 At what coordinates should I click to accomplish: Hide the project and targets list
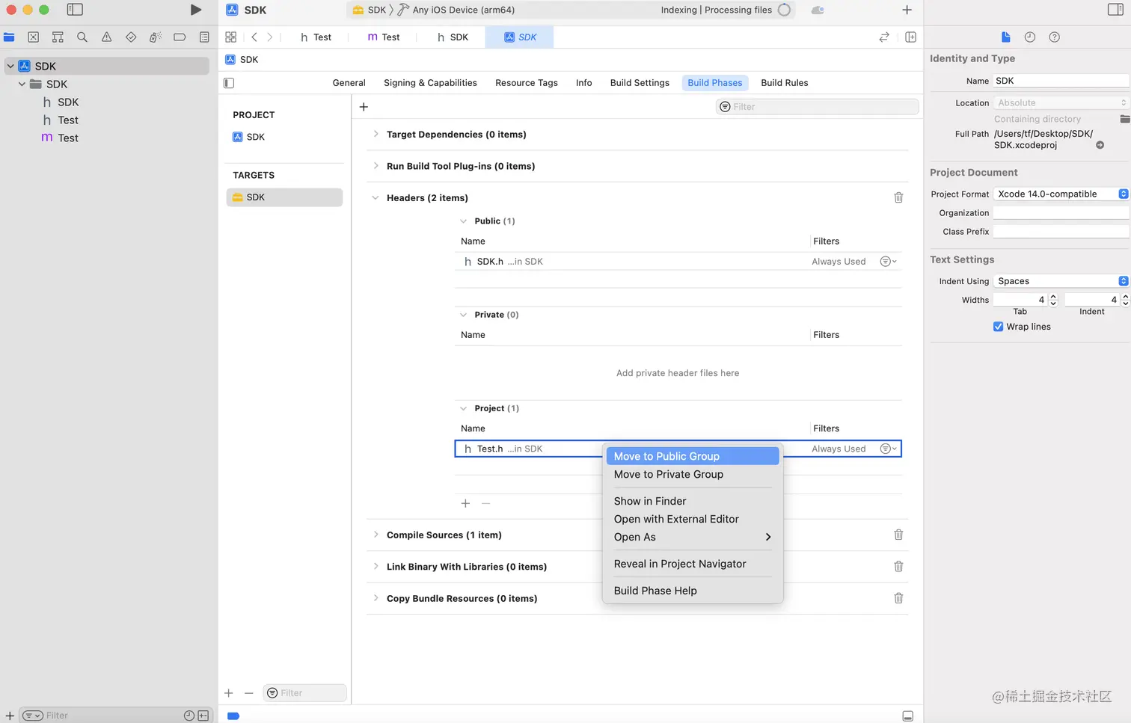pos(229,83)
